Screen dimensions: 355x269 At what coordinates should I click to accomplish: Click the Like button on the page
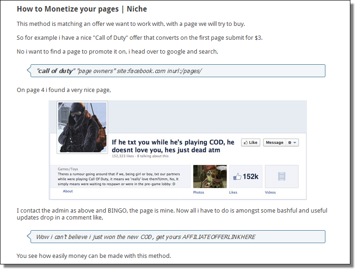pyautogui.click(x=251, y=142)
